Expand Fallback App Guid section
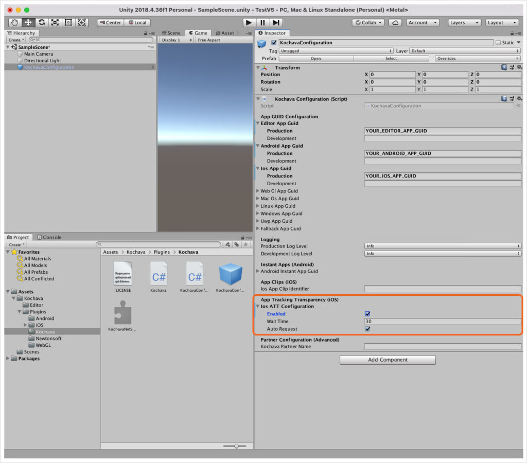527x463 pixels. [258, 228]
